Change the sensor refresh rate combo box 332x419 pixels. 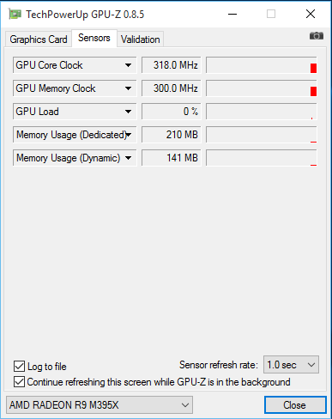(291, 365)
